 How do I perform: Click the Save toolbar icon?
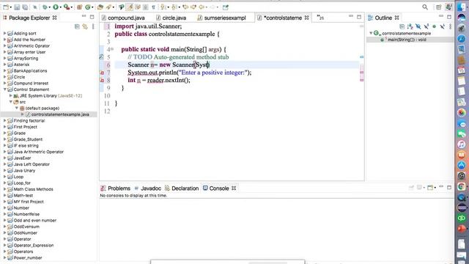17,7
